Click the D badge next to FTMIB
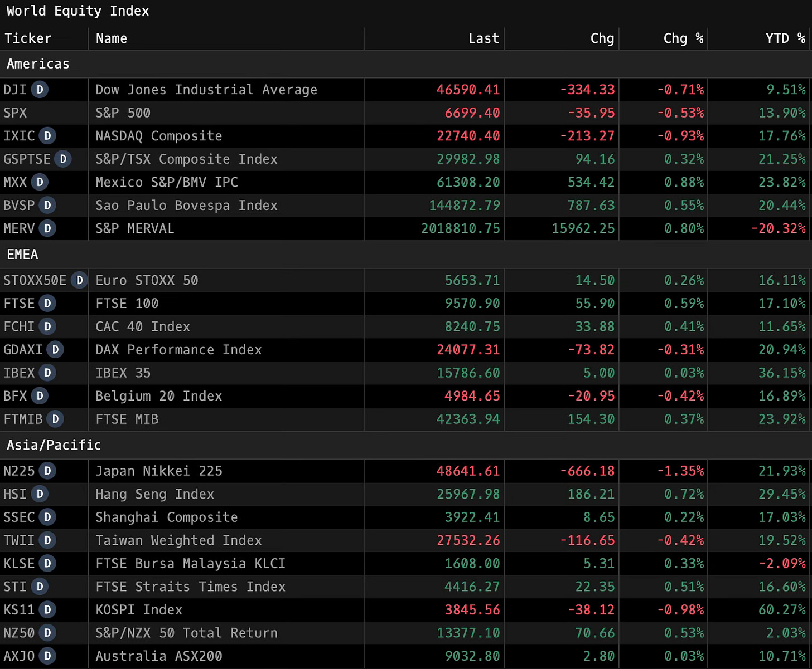This screenshot has width=812, height=669. click(x=55, y=419)
